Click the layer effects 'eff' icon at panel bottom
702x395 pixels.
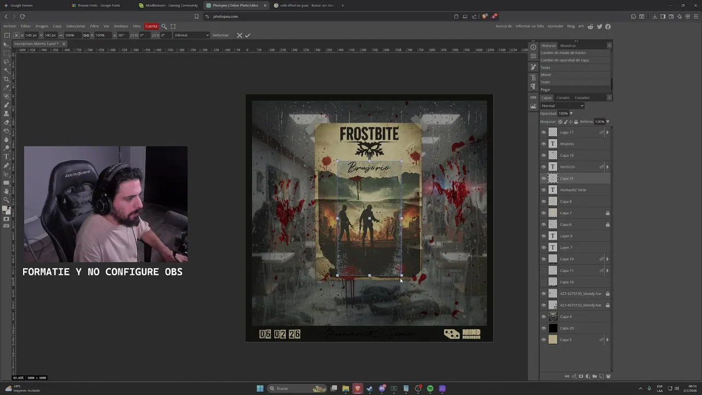(x=574, y=376)
